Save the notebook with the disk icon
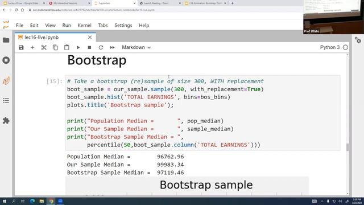364x205 pixels. tap(21, 47)
